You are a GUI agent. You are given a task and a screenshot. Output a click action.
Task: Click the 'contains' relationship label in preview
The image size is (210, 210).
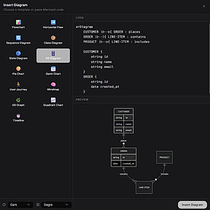(124, 174)
